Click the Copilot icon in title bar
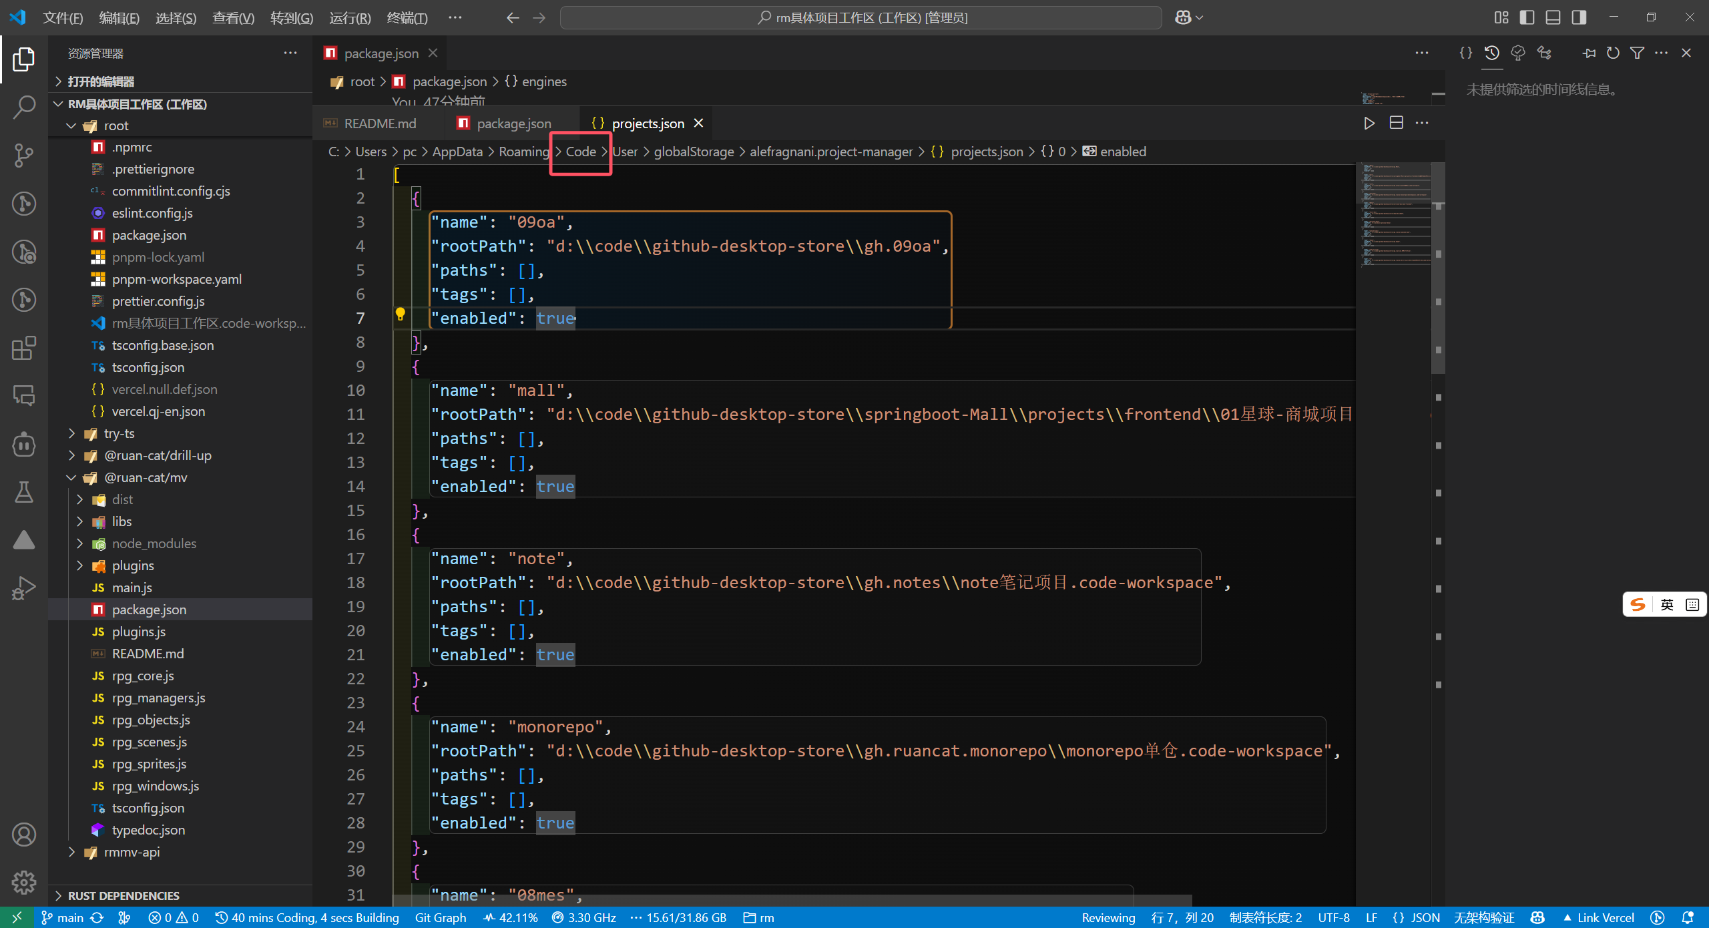This screenshot has height=928, width=1709. [1184, 17]
